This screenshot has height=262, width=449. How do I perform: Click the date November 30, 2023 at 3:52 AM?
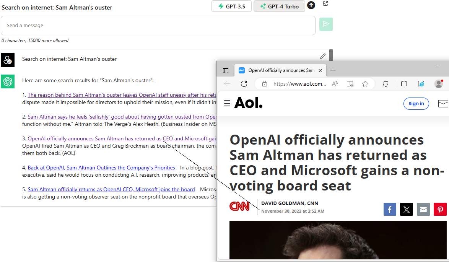pyautogui.click(x=293, y=211)
